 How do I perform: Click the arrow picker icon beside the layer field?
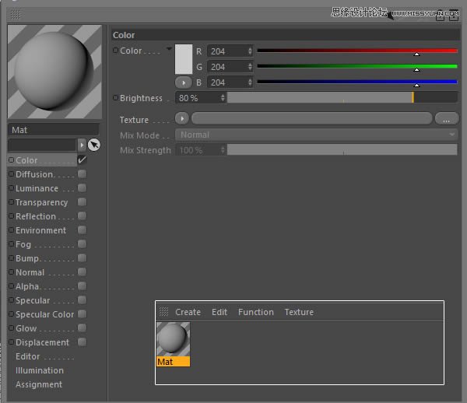pos(94,145)
